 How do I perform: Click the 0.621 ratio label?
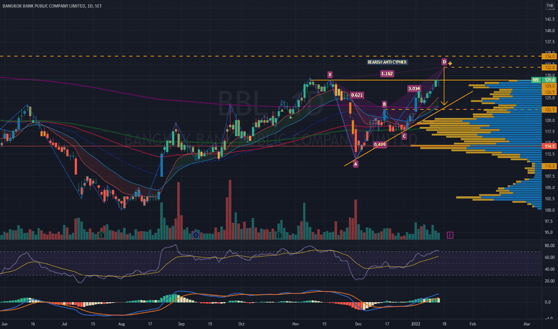357,95
